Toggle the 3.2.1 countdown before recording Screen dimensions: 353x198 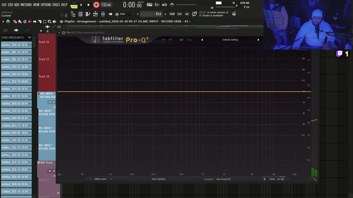pyautogui.click(x=157, y=4)
